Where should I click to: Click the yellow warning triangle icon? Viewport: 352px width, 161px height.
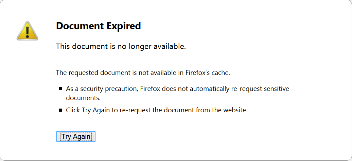(28, 31)
